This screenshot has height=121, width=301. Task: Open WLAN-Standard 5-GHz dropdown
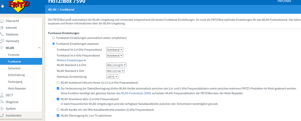coord(116,71)
